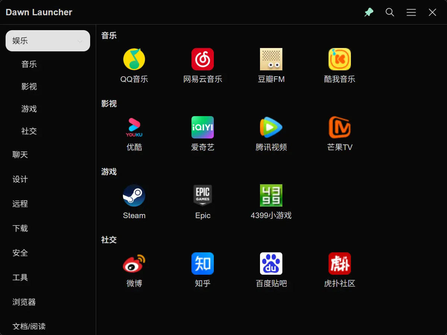Launch the 腾讯视频 icon
Viewport: 447px width, 335px height.
click(x=271, y=127)
